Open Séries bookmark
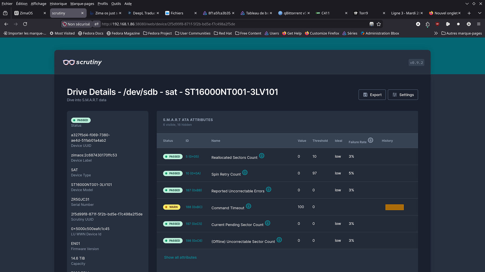Screen dimensions: 485x272 pos(350,33)
